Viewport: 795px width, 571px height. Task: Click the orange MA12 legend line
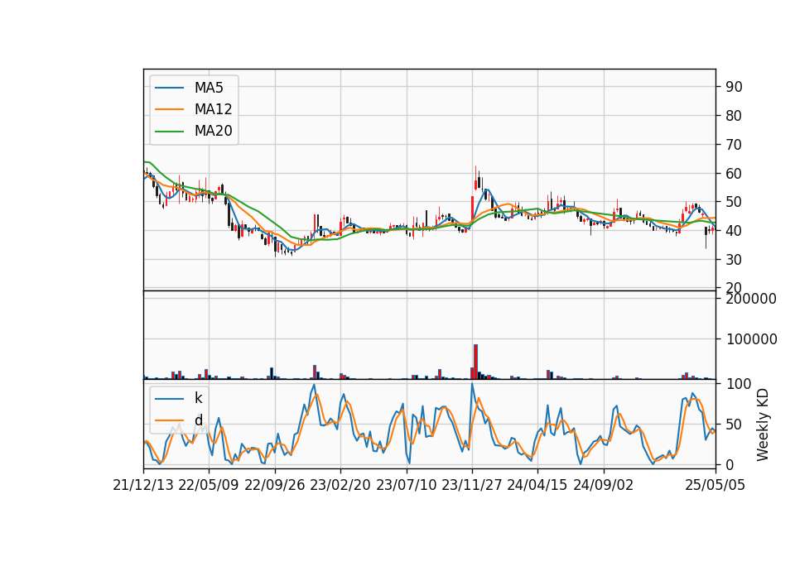169,109
